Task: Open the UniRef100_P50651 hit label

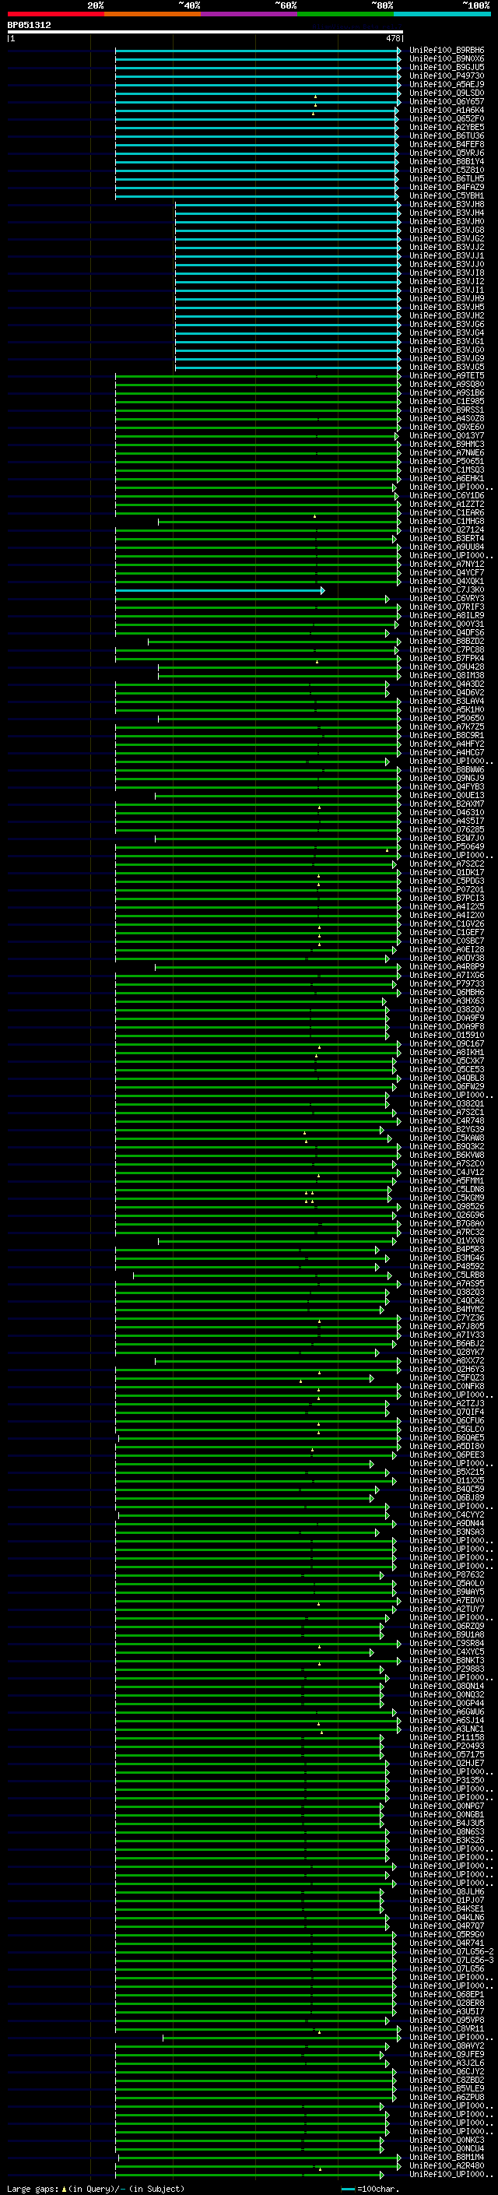Action: coord(447,461)
